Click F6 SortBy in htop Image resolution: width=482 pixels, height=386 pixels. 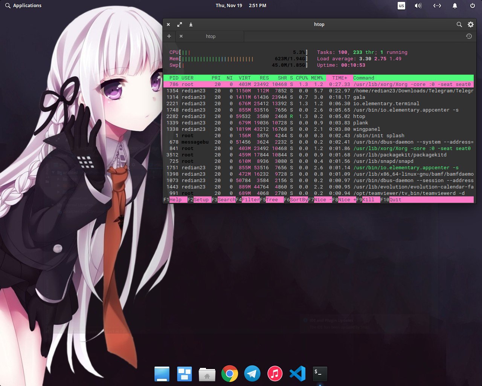(296, 200)
